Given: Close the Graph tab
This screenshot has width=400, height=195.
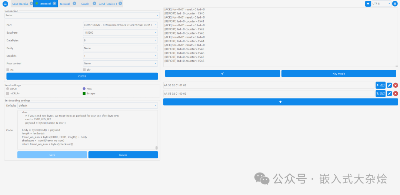Looking at the screenshot, I should pos(94,4).
